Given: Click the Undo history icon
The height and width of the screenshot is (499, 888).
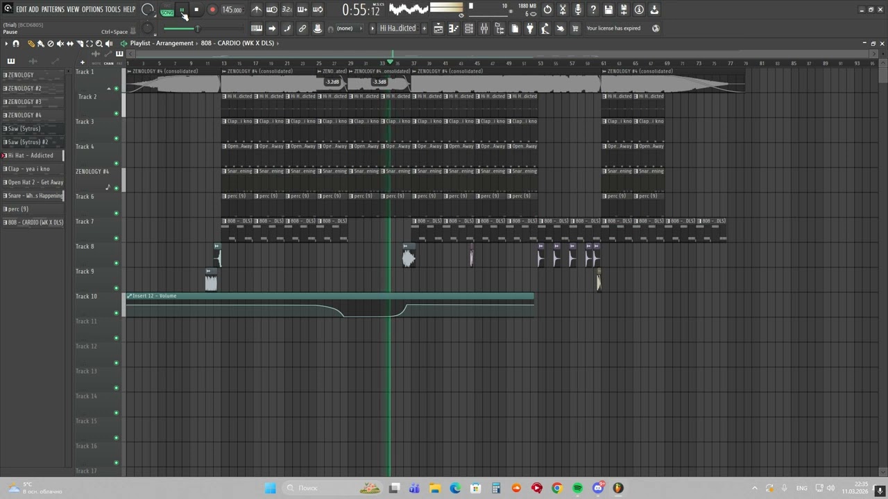Looking at the screenshot, I should point(547,10).
